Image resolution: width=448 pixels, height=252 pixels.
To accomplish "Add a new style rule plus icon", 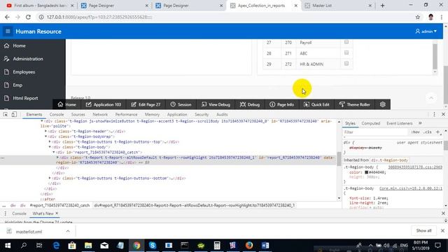I will click(x=437, y=132).
